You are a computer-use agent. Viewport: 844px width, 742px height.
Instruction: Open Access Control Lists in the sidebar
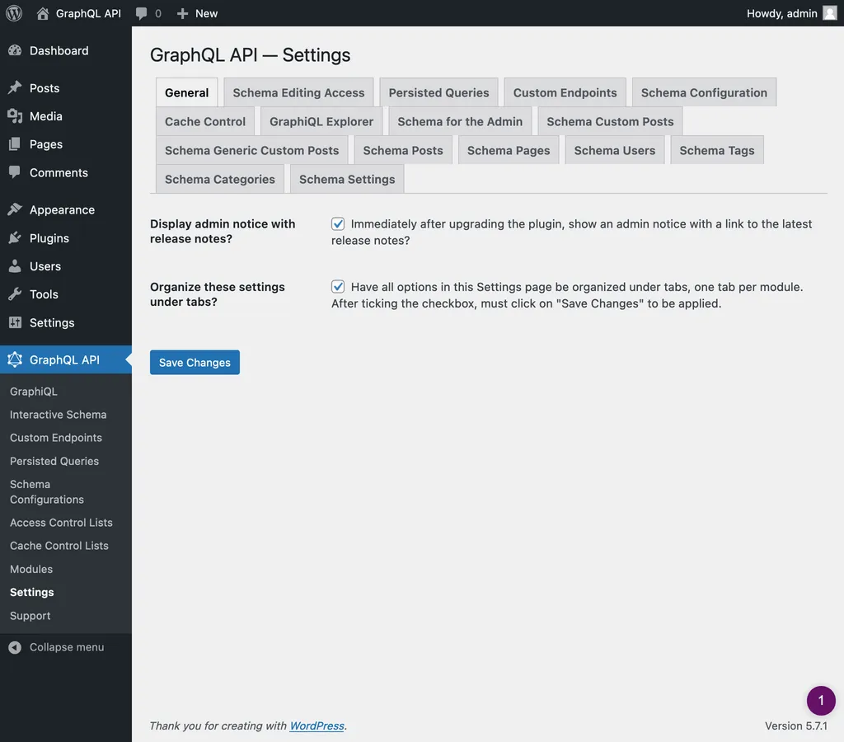click(x=61, y=523)
